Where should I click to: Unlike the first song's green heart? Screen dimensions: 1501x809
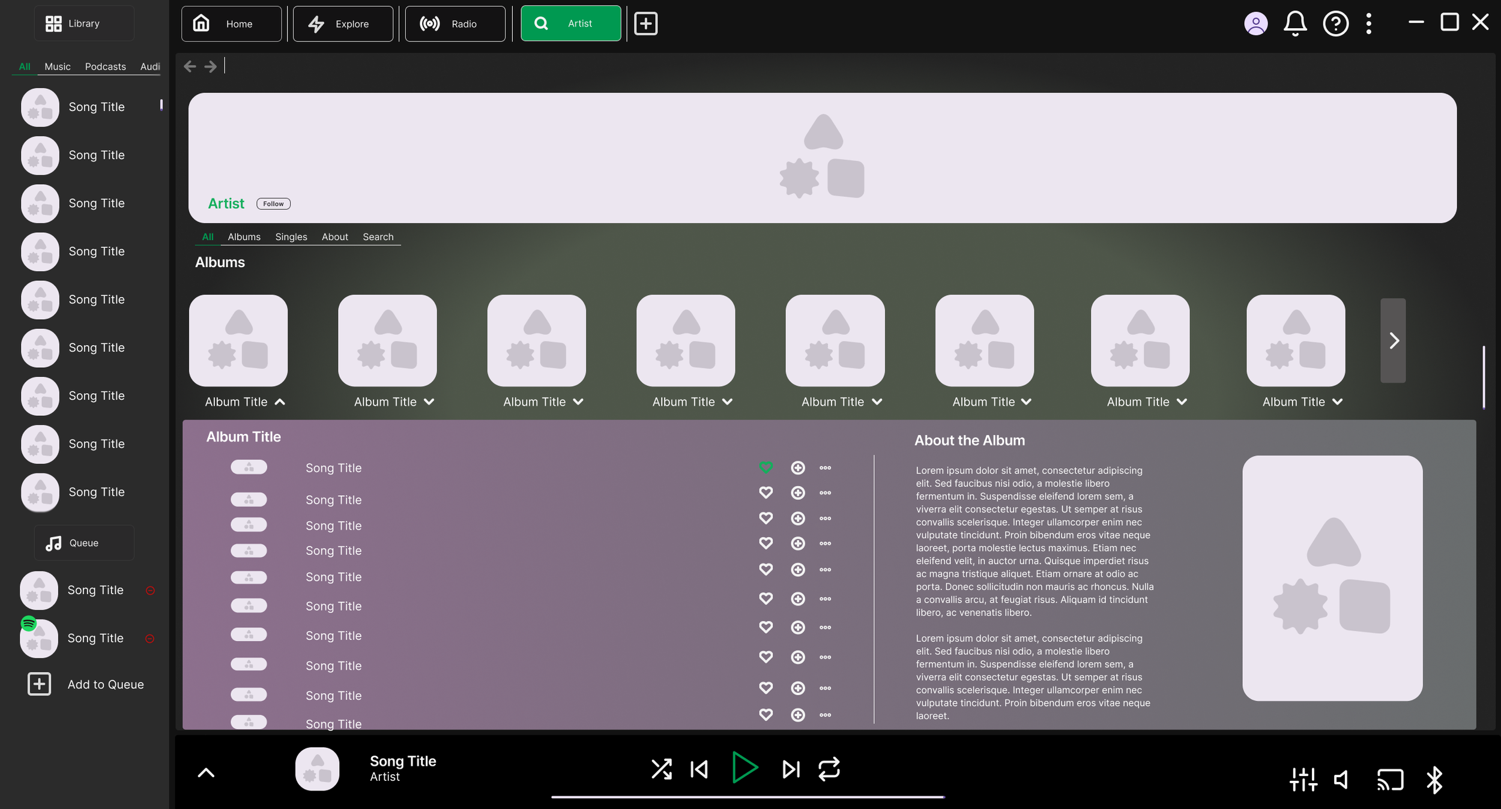(x=766, y=467)
